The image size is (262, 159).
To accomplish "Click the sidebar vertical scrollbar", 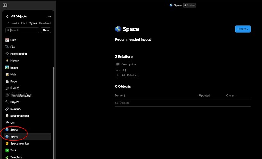I will point(53,113).
